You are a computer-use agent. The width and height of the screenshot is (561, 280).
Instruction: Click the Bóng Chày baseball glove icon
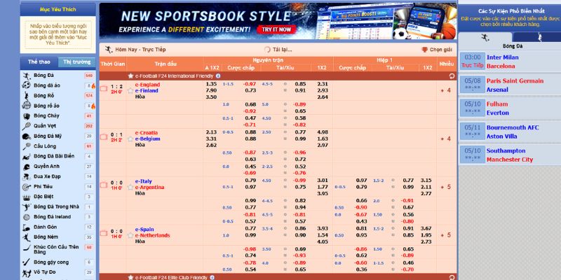tap(27, 116)
